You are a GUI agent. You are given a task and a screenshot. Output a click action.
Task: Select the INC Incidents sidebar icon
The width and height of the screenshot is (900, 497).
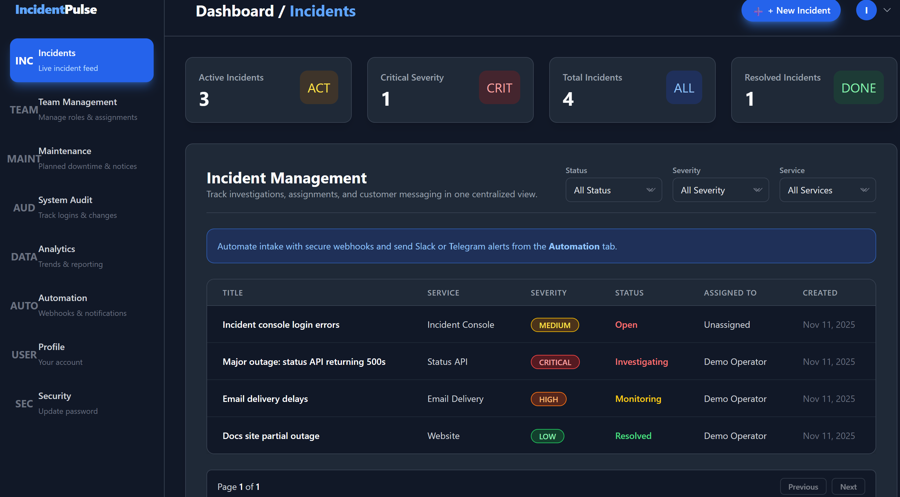click(x=24, y=60)
